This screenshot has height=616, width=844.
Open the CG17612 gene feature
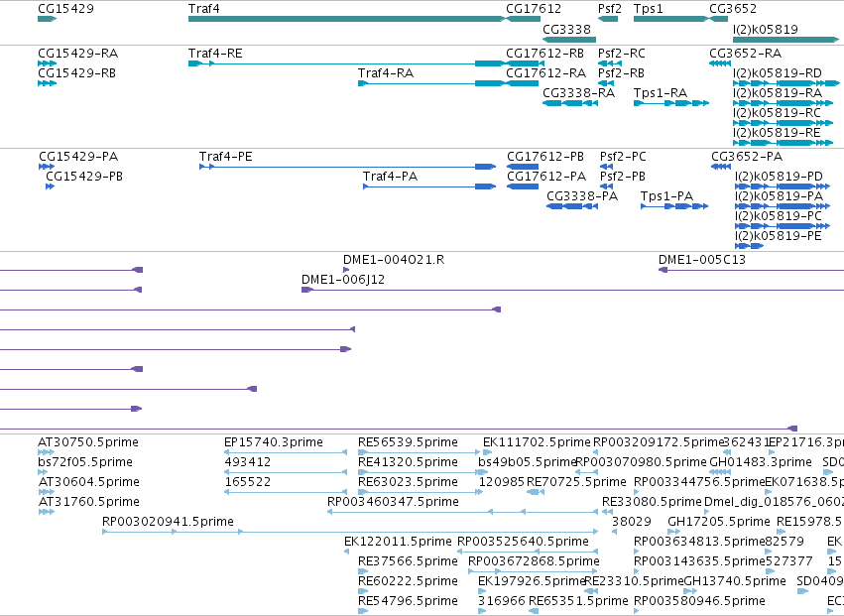coord(524,19)
